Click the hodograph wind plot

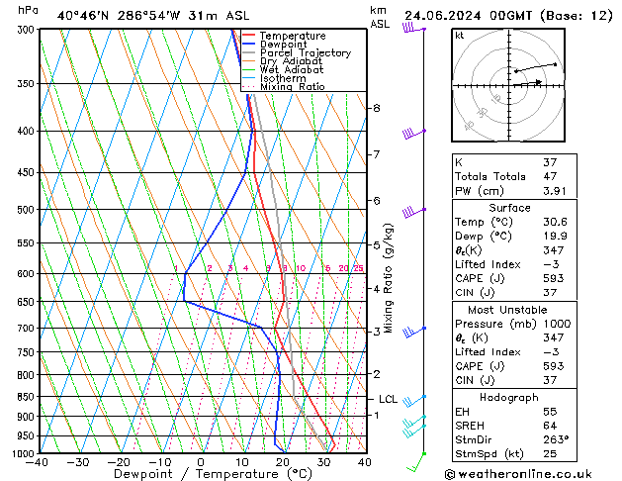(x=508, y=85)
